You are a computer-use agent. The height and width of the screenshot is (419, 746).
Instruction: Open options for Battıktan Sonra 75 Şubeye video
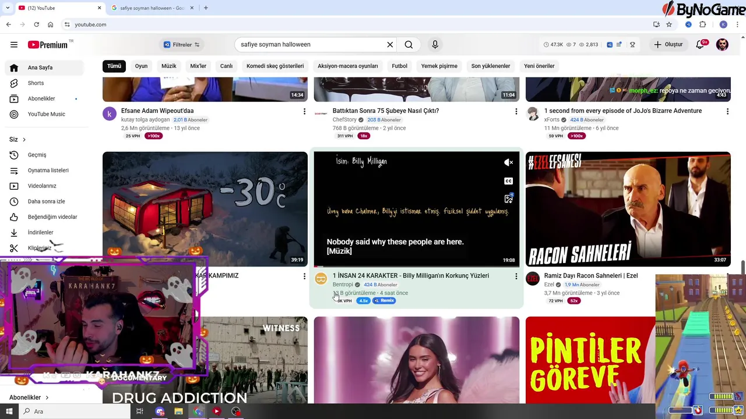click(516, 111)
